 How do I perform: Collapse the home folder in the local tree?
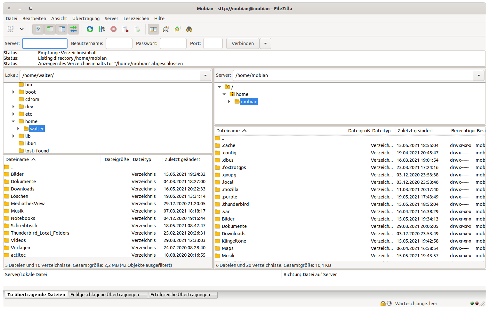(13, 121)
